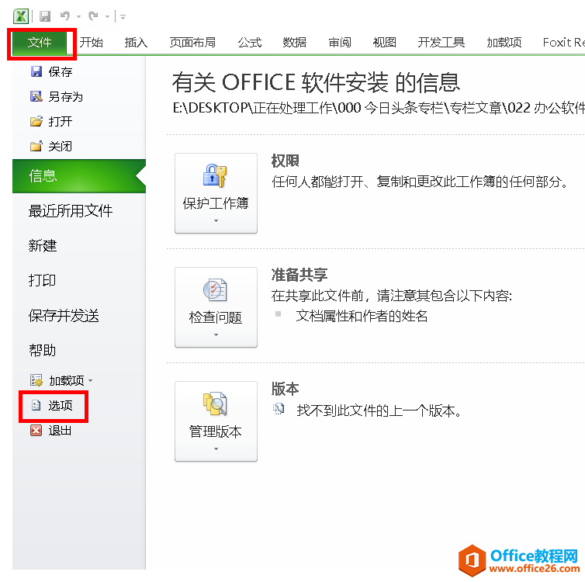585x582 pixels.
Task: Click the 加载项 icon in sidebar
Action: [36, 380]
